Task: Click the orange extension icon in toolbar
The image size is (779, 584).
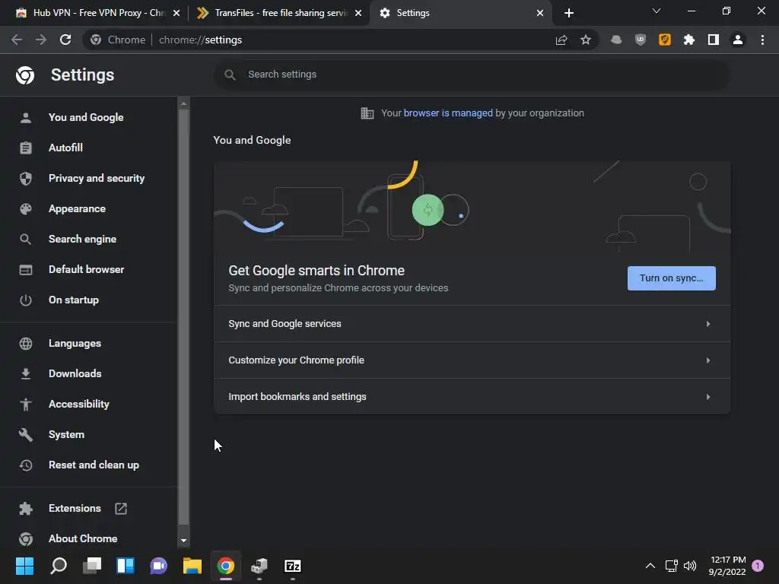Action: [665, 40]
